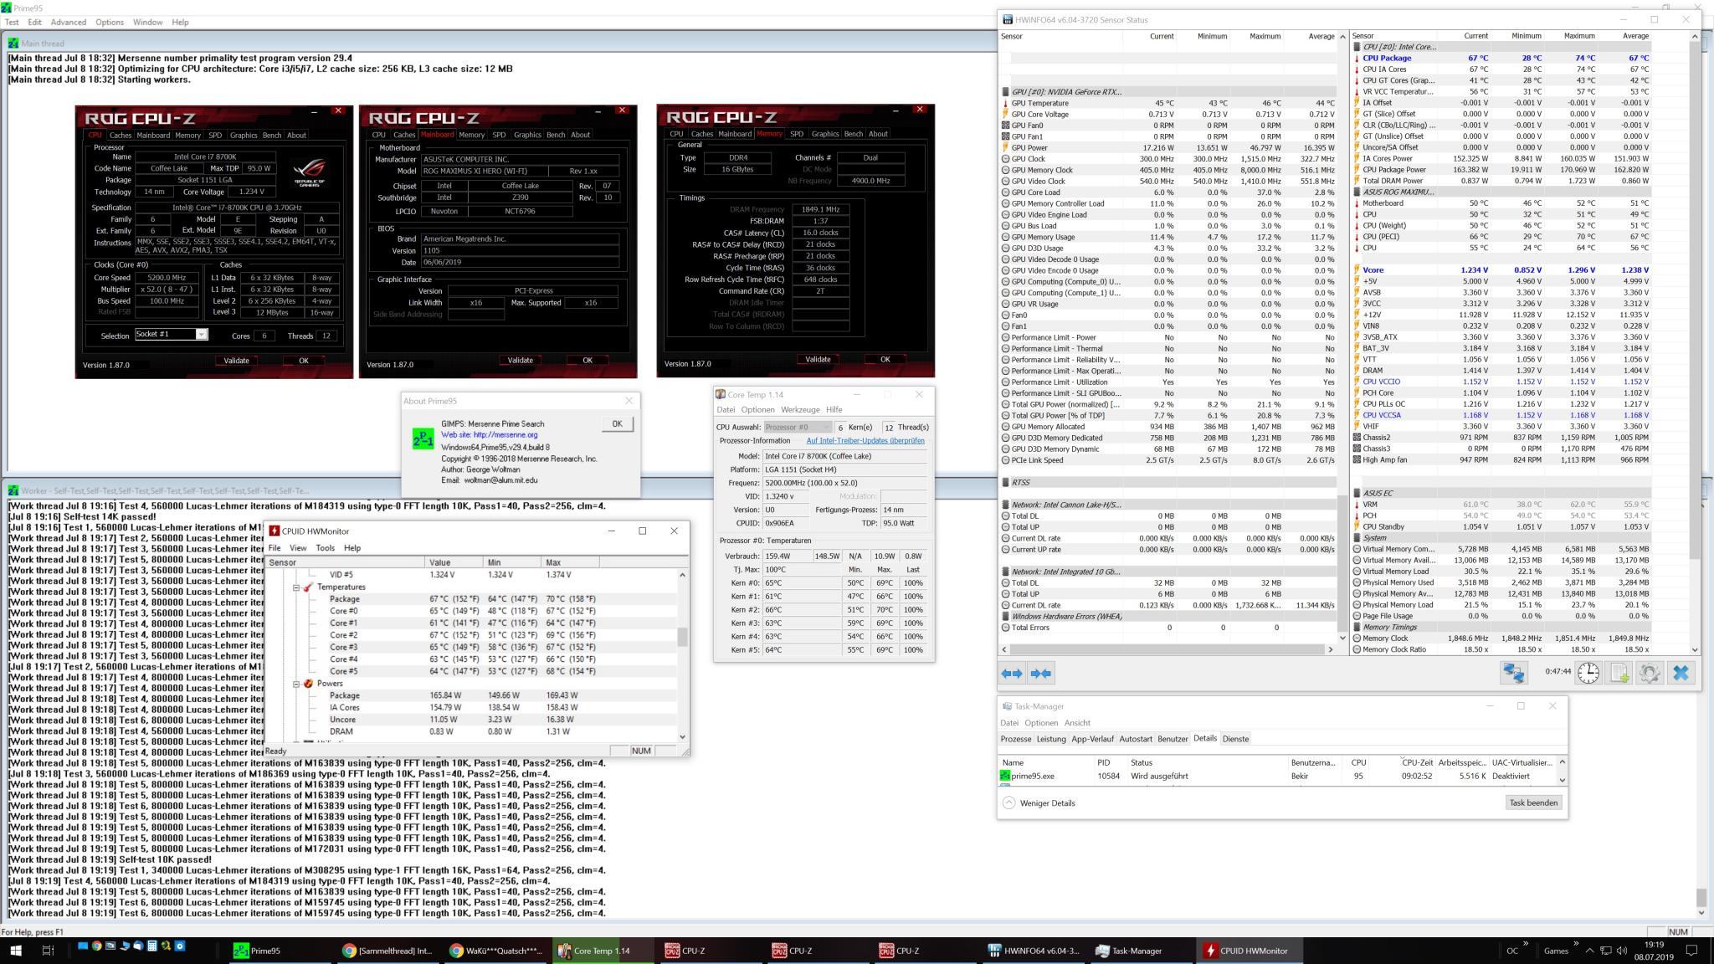Switch to Prozesse tab in Task-Manager
The height and width of the screenshot is (964, 1714).
pyautogui.click(x=1016, y=739)
